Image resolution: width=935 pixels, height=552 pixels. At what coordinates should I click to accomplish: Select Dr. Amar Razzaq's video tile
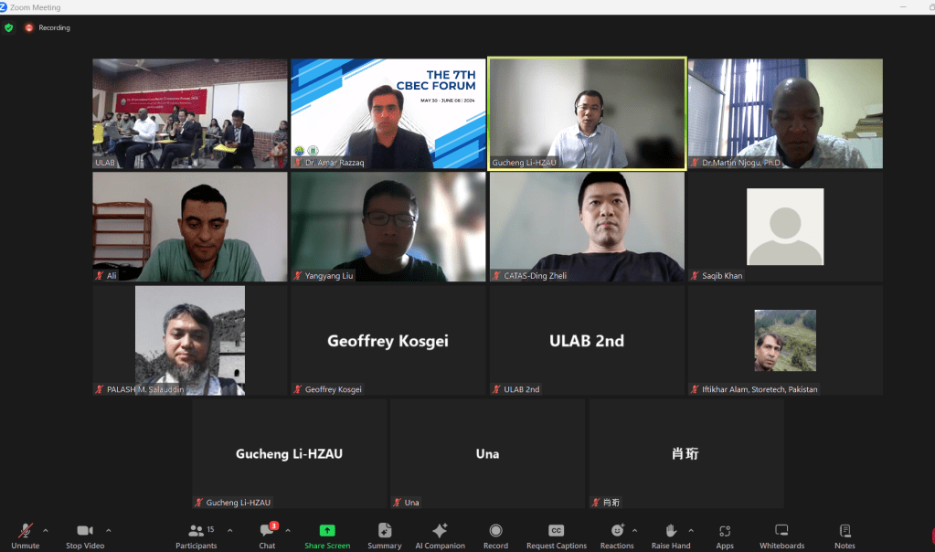tap(388, 113)
